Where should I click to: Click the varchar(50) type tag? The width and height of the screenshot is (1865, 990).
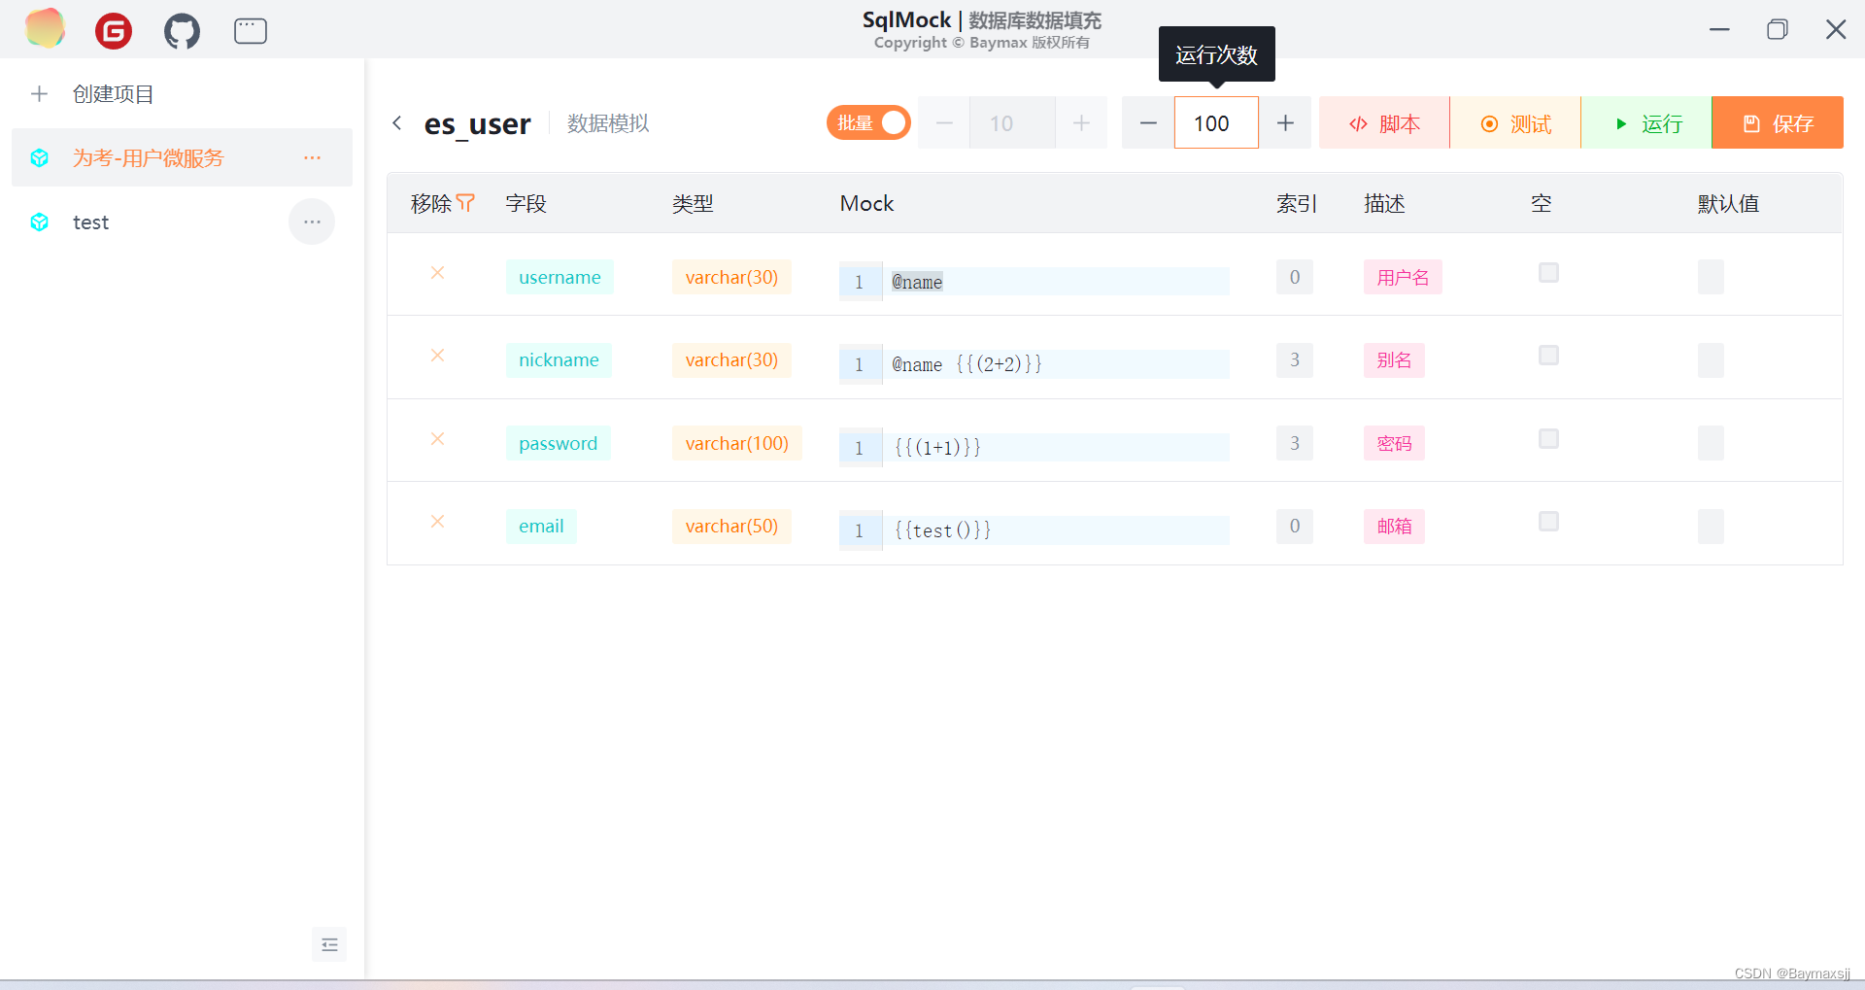pyautogui.click(x=731, y=526)
